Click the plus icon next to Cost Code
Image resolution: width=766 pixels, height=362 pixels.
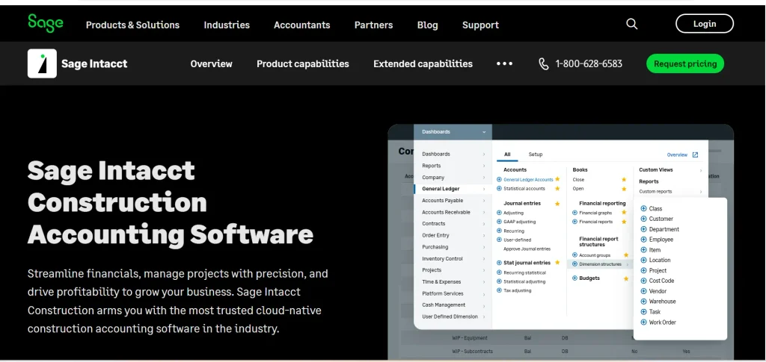tap(643, 281)
